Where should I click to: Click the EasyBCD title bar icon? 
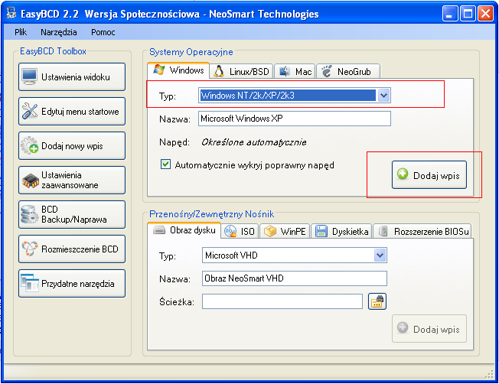pyautogui.click(x=11, y=13)
